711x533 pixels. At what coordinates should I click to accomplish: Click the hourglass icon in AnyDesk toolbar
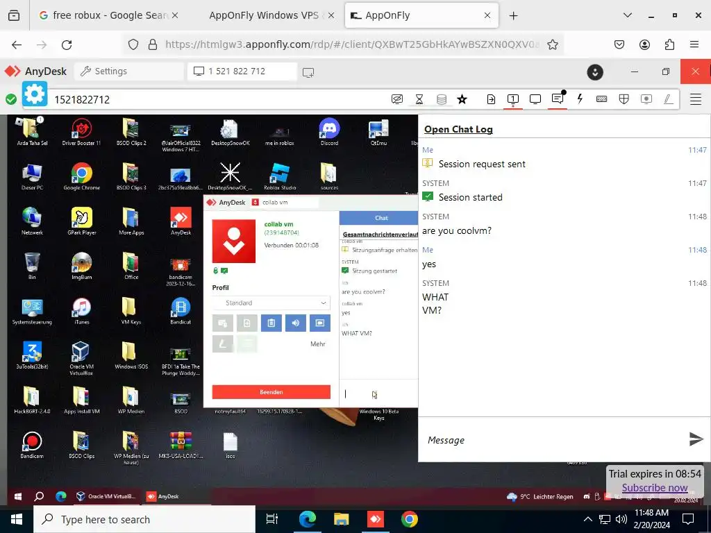[419, 99]
